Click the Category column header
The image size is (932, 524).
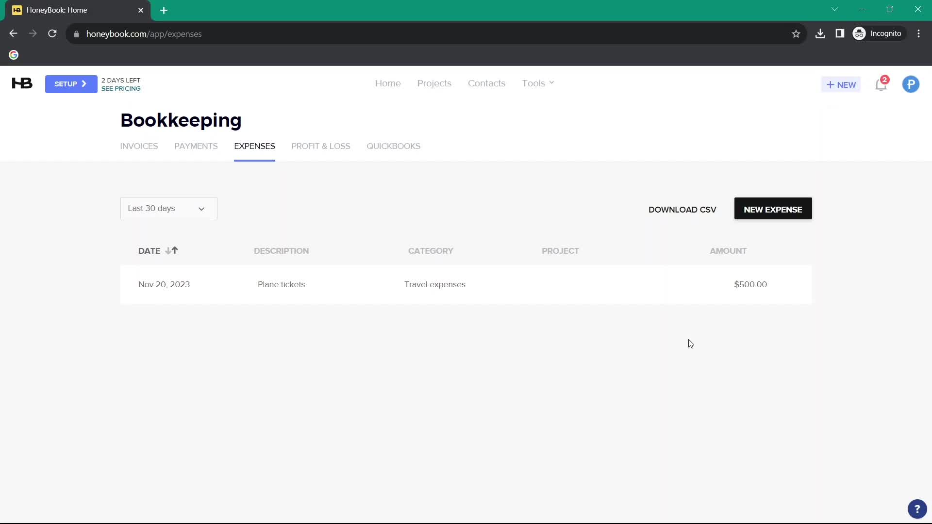pos(431,251)
